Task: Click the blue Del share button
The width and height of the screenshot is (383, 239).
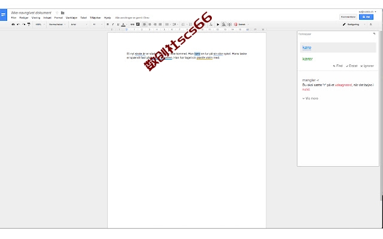Action: pyautogui.click(x=366, y=17)
